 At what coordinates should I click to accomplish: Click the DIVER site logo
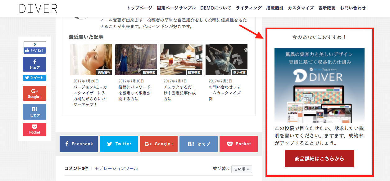tap(38, 9)
